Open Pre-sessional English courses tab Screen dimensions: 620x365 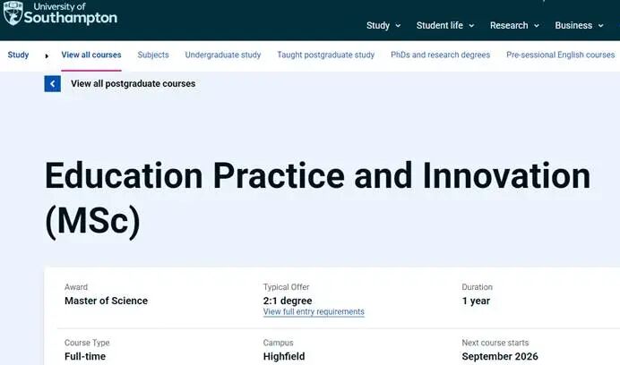[561, 55]
